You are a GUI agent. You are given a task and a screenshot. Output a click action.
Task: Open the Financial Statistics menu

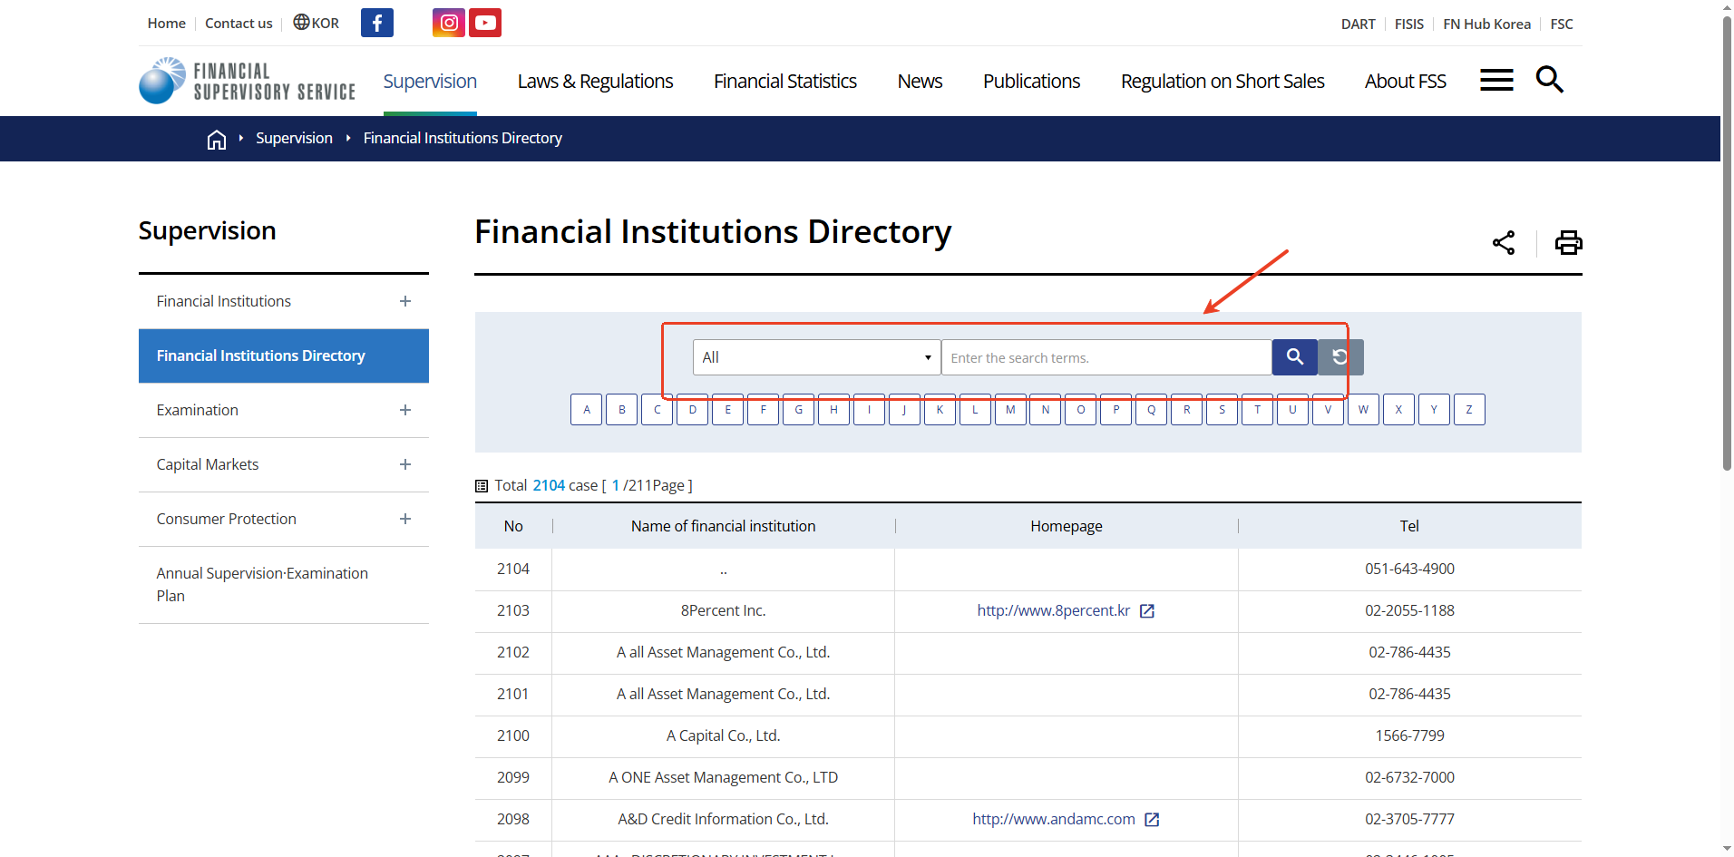pyautogui.click(x=784, y=82)
